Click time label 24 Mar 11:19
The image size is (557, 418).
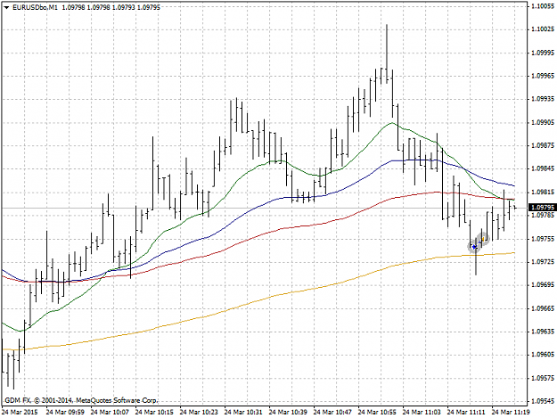pyautogui.click(x=511, y=412)
